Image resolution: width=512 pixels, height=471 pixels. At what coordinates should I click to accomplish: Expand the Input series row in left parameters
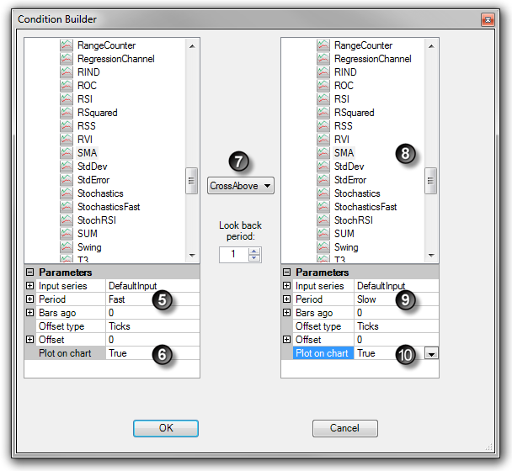(x=30, y=286)
